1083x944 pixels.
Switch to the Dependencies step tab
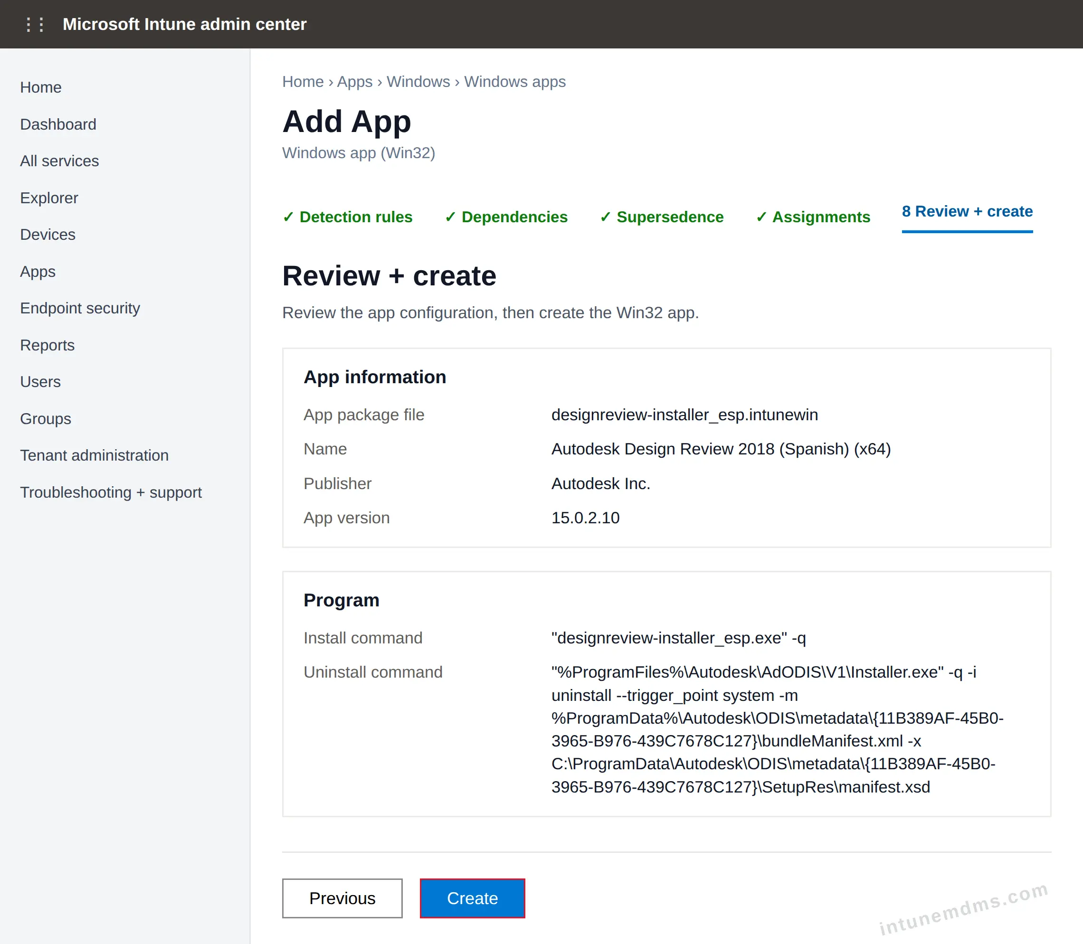(506, 217)
